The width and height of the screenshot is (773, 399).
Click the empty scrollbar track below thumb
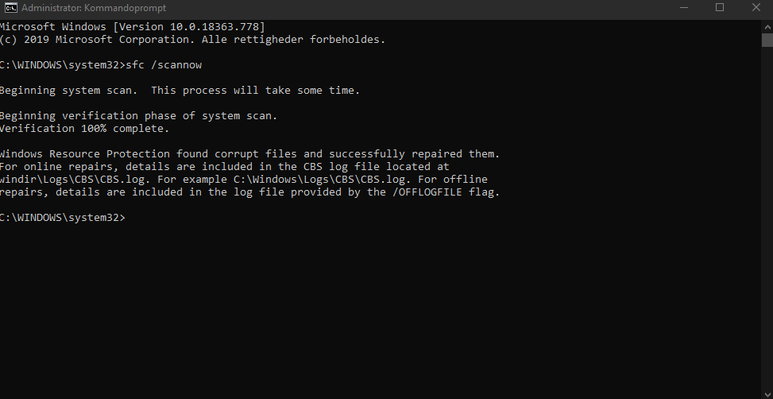pos(767,217)
